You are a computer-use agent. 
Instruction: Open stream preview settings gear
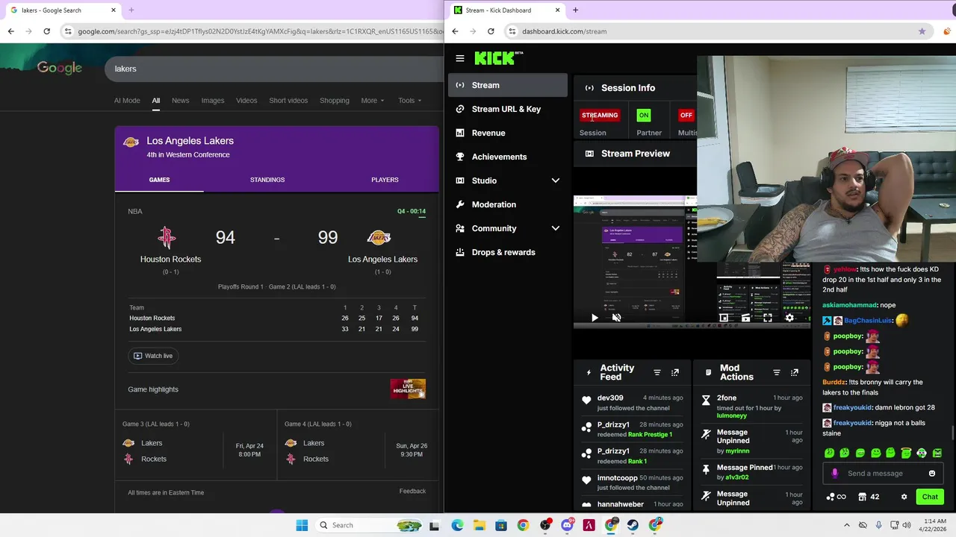click(789, 318)
